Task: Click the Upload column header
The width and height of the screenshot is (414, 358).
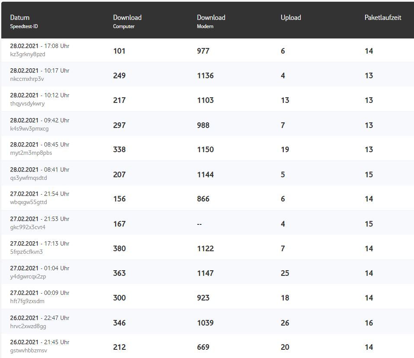Action: click(x=291, y=17)
